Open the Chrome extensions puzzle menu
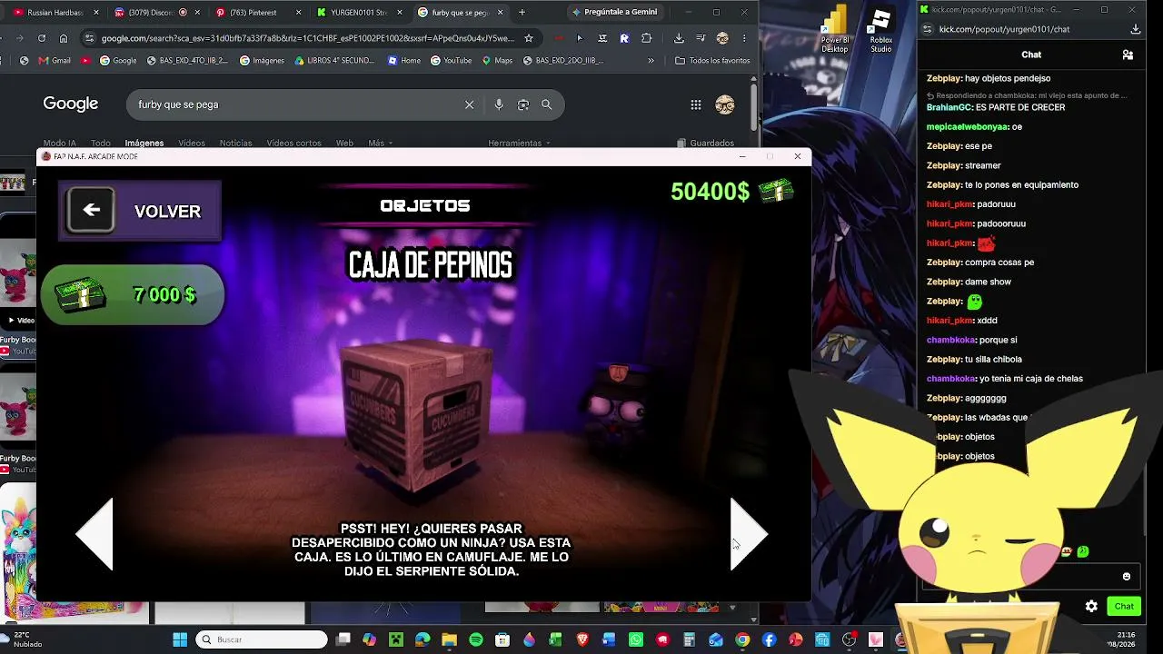Viewport: 1163px width, 654px height. (646, 38)
